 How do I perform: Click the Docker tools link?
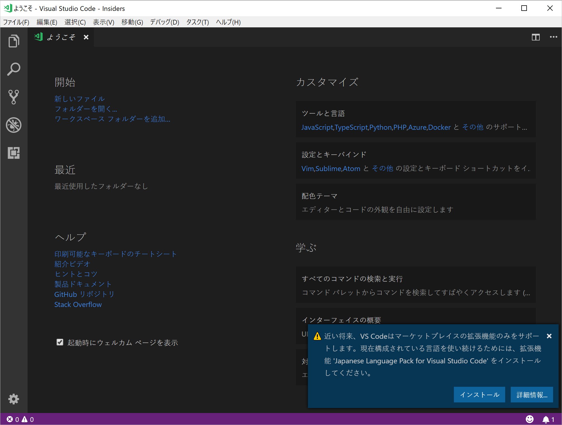(x=439, y=127)
